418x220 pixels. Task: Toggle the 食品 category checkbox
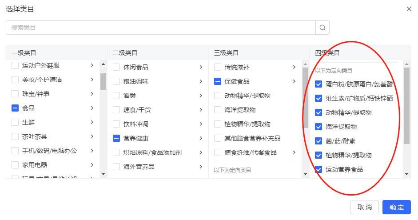15,108
